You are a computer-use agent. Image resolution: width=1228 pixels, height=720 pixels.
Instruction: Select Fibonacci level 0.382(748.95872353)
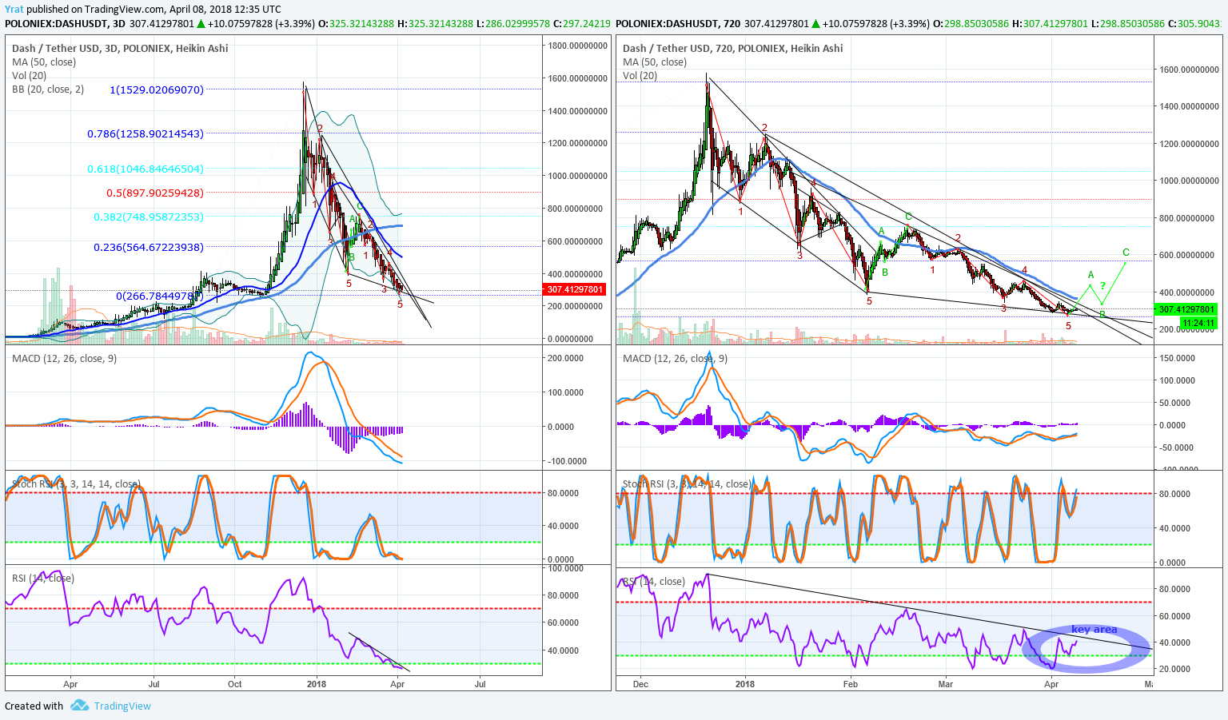[x=149, y=217]
